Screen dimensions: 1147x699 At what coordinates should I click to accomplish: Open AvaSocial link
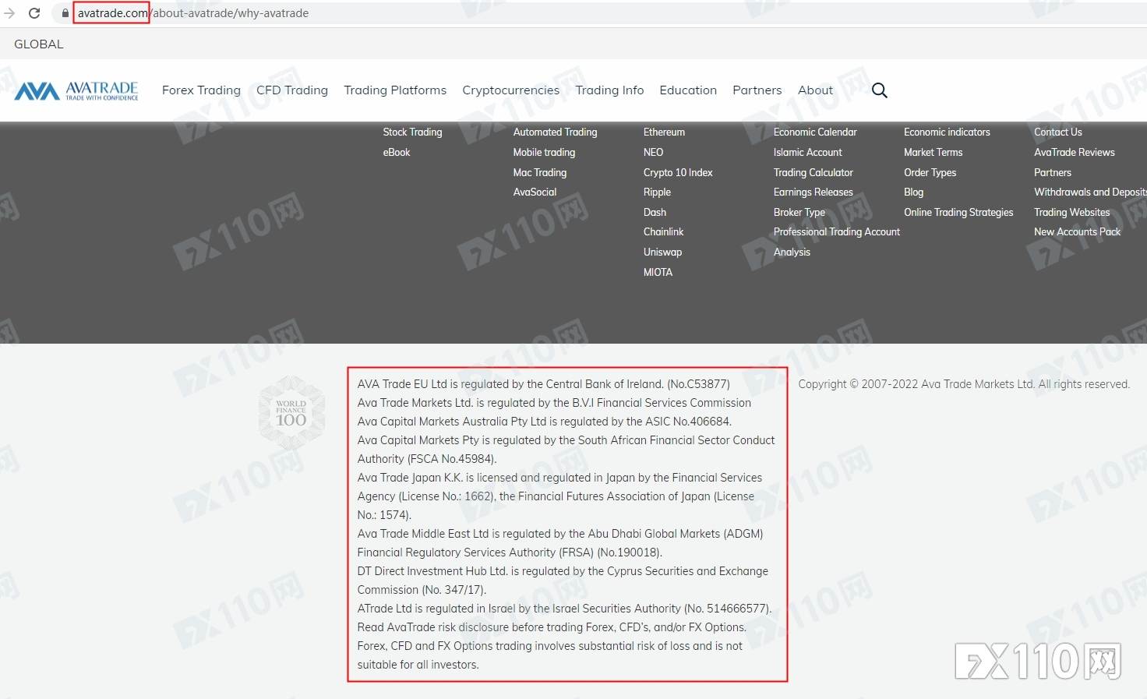click(x=535, y=192)
